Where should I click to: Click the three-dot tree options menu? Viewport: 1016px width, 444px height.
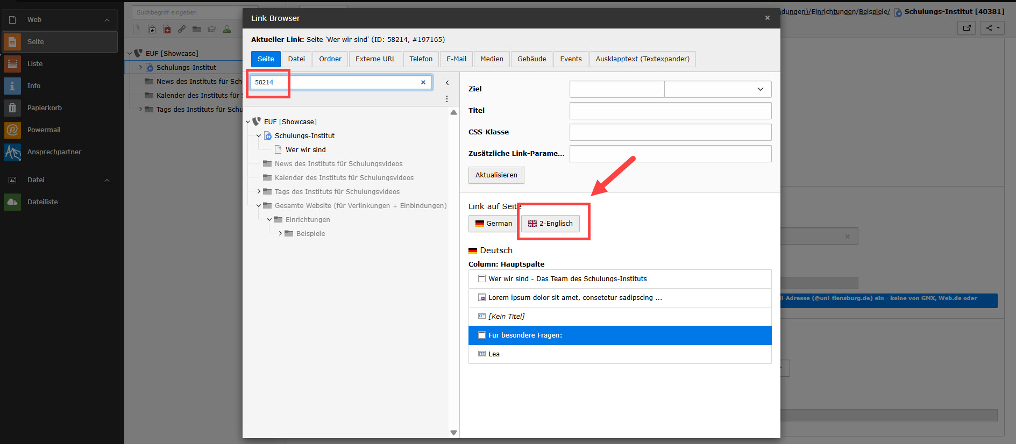click(x=447, y=99)
